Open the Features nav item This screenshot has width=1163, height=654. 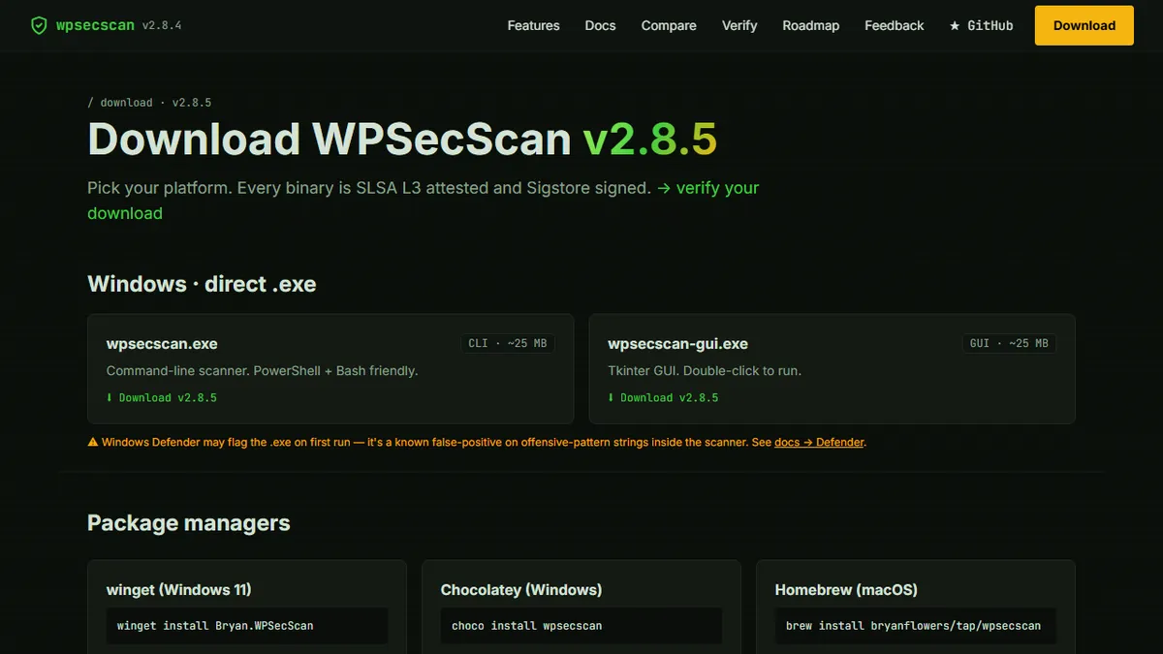pos(533,25)
